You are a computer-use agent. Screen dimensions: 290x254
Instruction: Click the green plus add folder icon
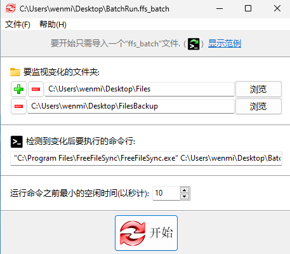[18, 89]
